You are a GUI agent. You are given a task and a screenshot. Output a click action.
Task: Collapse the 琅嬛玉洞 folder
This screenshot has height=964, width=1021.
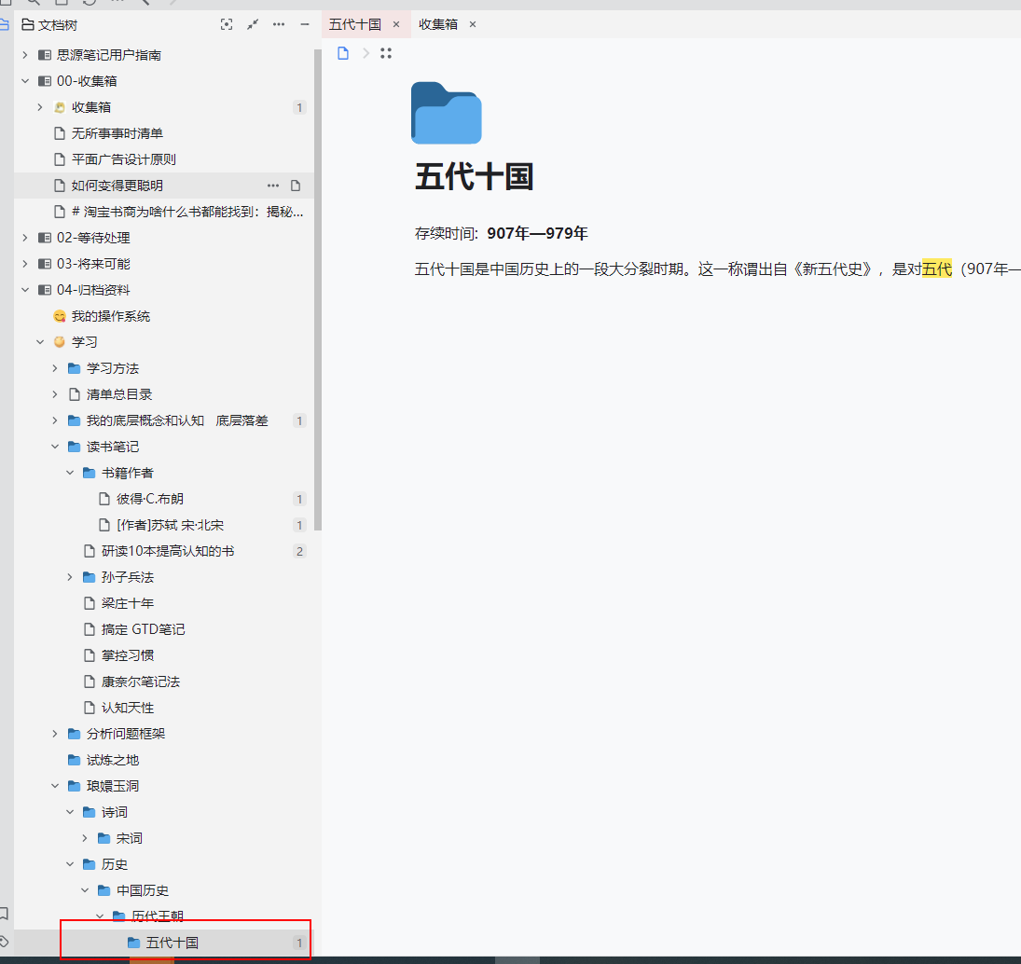click(55, 786)
